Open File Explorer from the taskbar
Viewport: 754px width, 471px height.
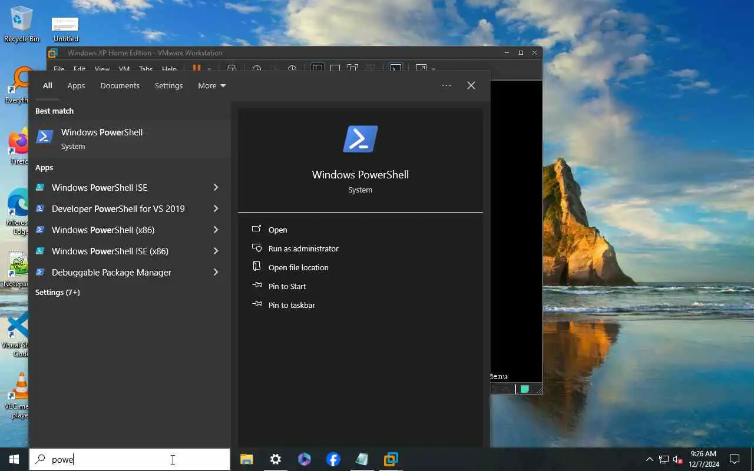pos(247,459)
